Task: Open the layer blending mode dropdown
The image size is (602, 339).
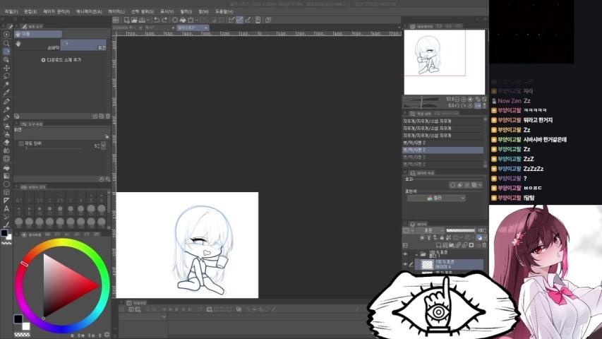Action: pyautogui.click(x=430, y=230)
